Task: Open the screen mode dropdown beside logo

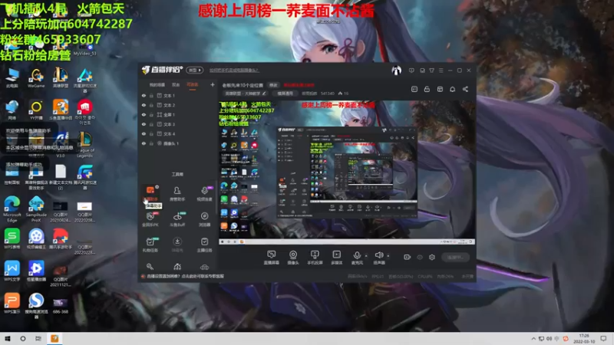Action: point(195,71)
